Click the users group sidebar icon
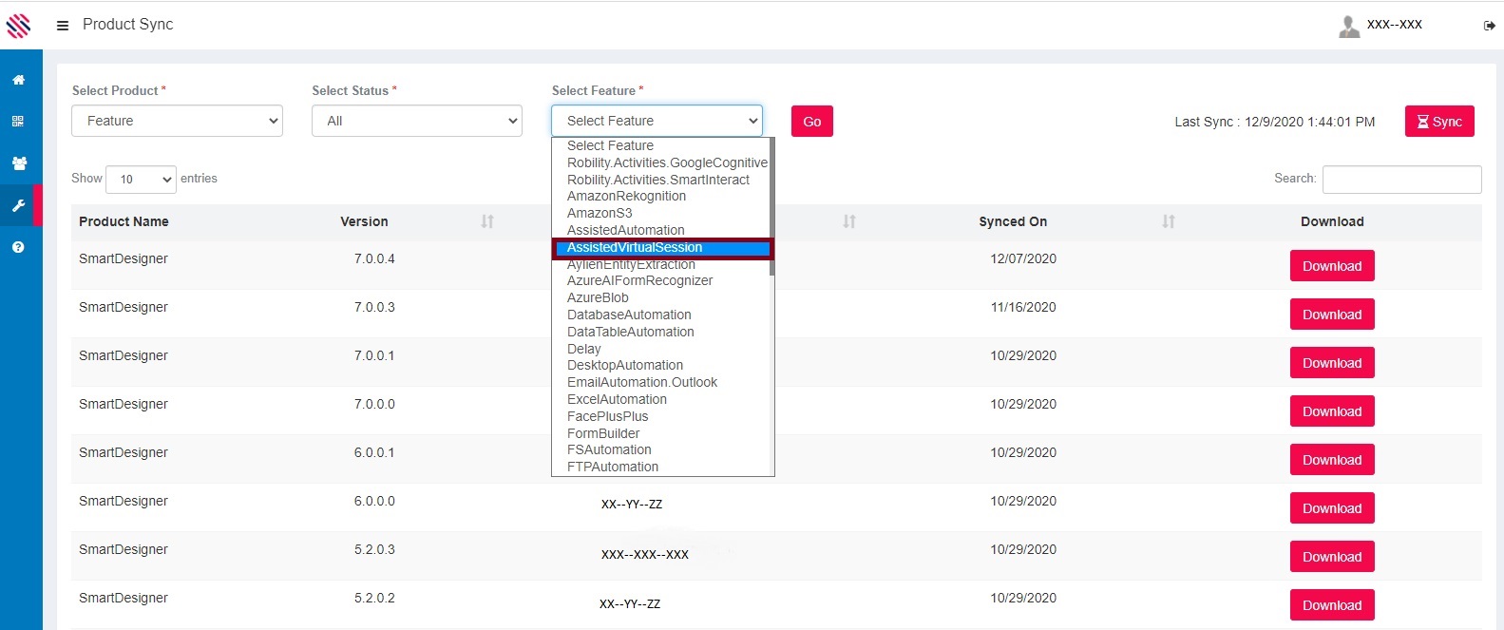 18,163
